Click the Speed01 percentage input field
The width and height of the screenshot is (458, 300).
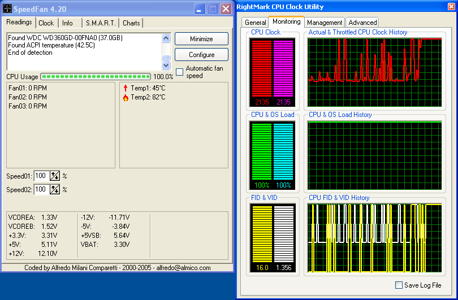(x=42, y=176)
